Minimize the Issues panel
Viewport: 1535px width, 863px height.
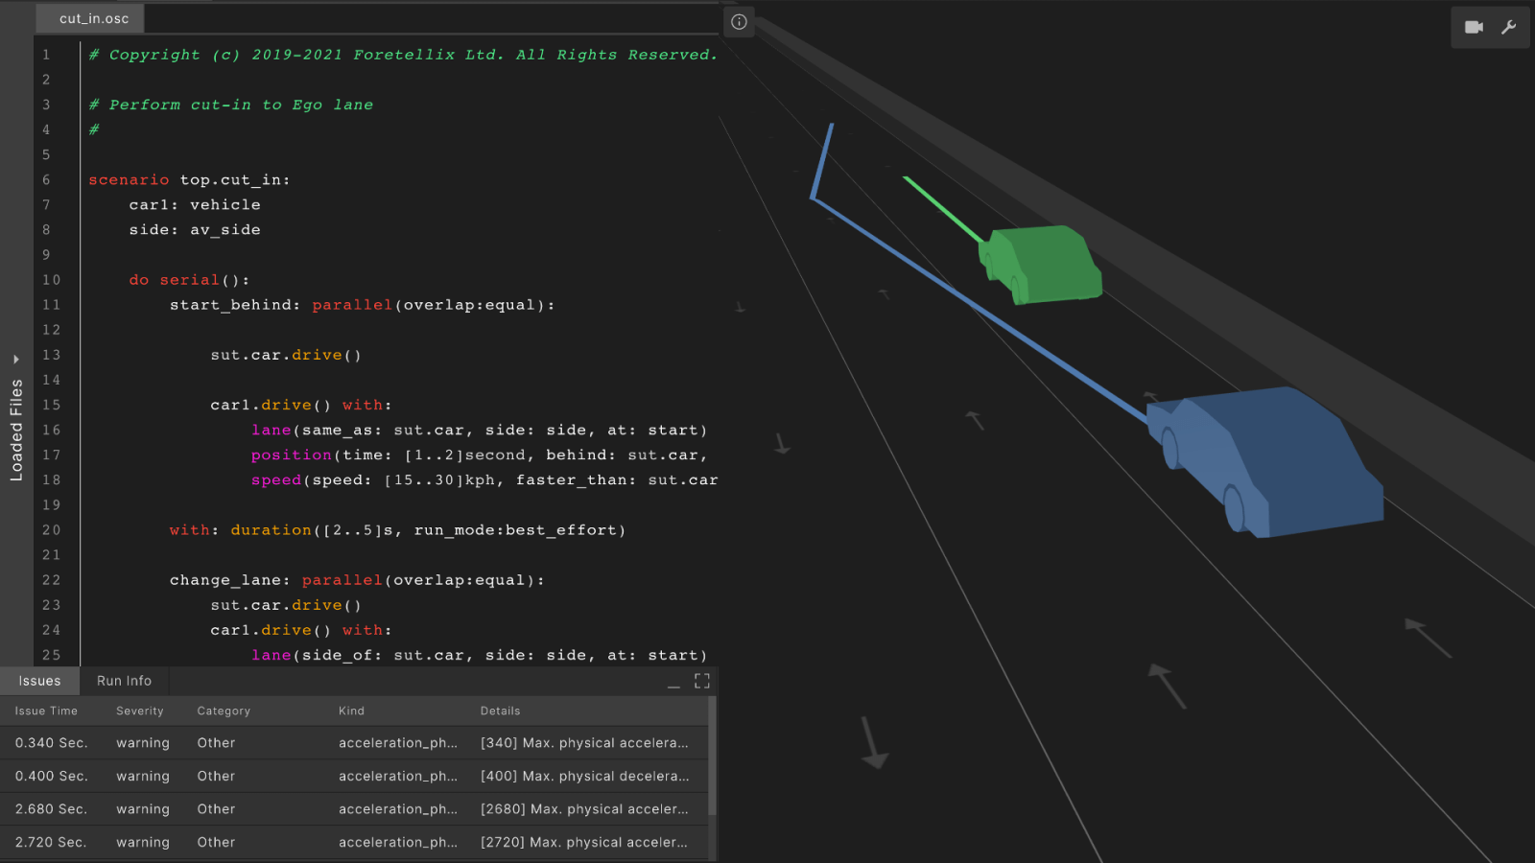673,682
